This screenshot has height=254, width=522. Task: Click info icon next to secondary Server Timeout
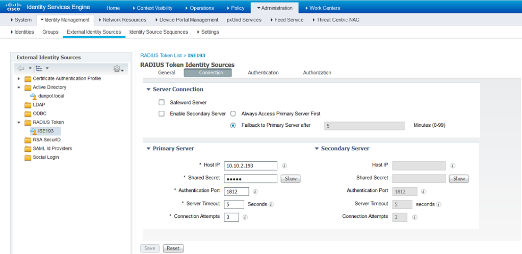[439, 205]
